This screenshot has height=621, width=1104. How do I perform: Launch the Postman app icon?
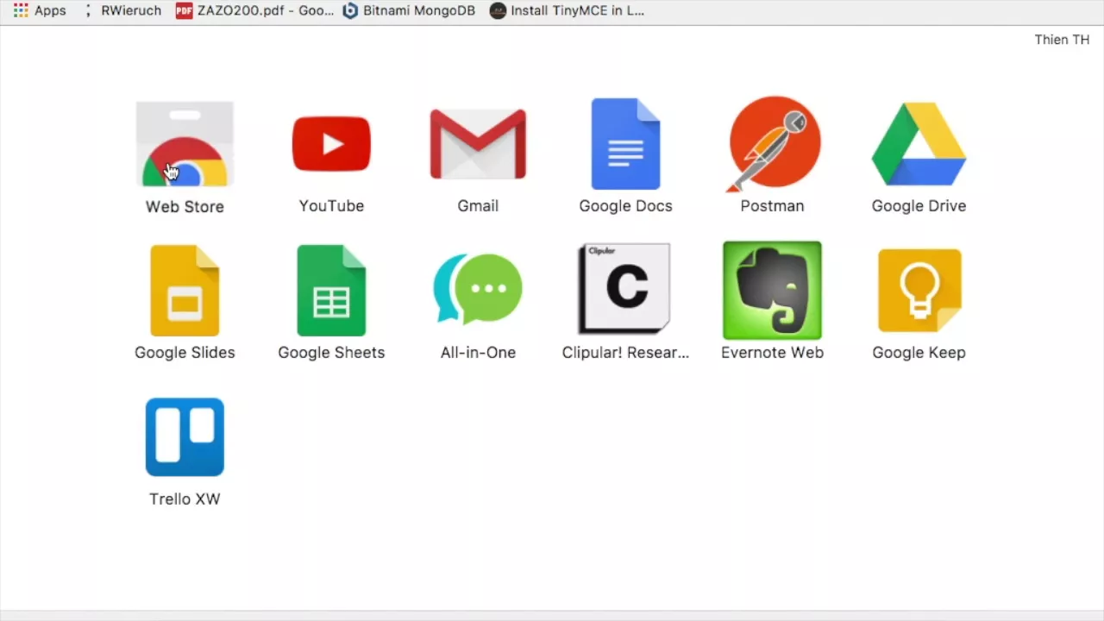[772, 144]
